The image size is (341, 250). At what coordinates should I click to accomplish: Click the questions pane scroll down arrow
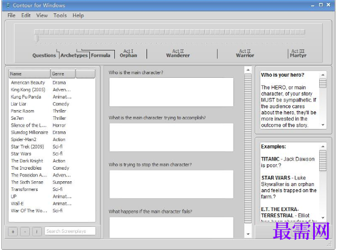pyautogui.click(x=248, y=234)
